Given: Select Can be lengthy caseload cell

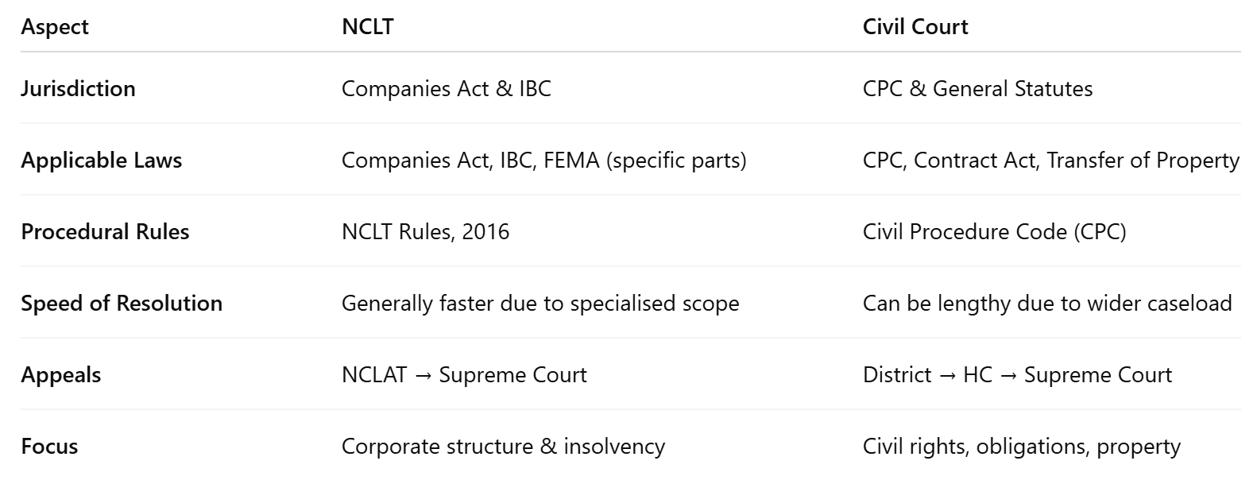Looking at the screenshot, I should click(x=1047, y=304).
